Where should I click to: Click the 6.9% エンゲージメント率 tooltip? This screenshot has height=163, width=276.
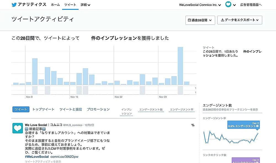[x=244, y=125]
